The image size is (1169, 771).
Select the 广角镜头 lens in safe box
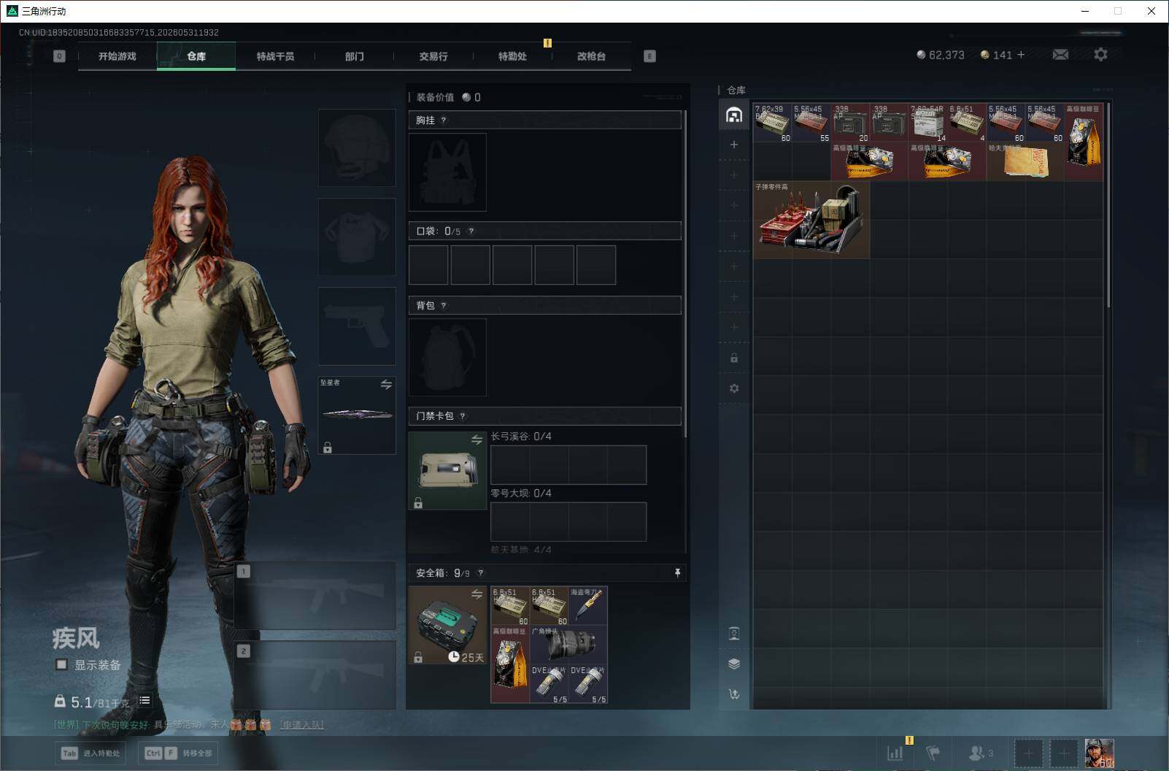[568, 645]
